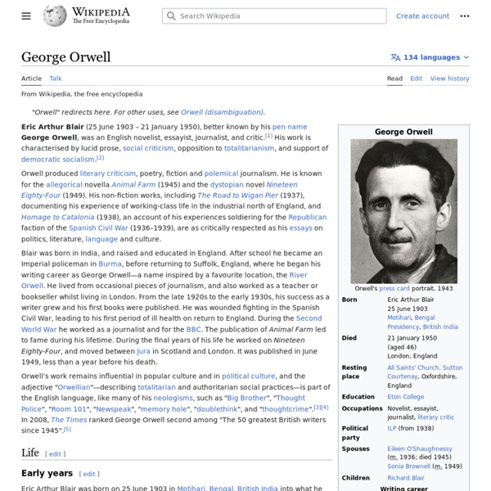Open the Newspeak link
The width and height of the screenshot is (491, 491).
tap(114, 409)
